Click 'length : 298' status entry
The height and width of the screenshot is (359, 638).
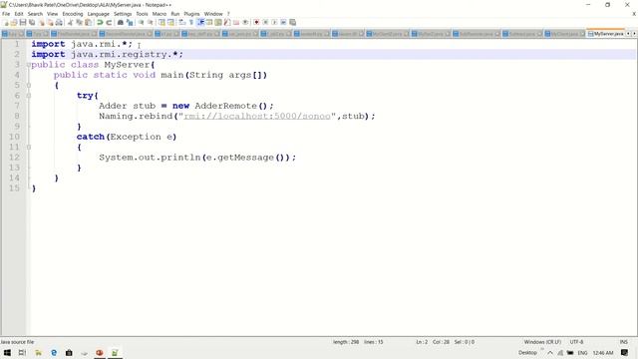coord(346,342)
